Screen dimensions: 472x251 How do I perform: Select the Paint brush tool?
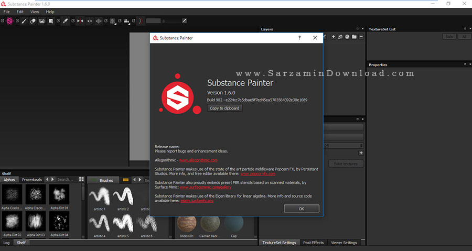click(x=24, y=21)
